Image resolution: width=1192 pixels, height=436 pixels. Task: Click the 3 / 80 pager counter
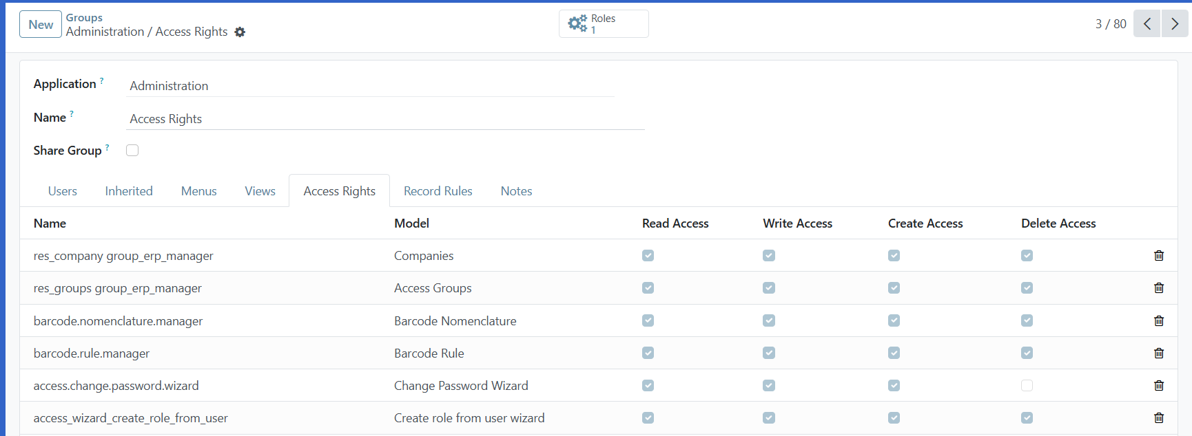pyautogui.click(x=1111, y=24)
